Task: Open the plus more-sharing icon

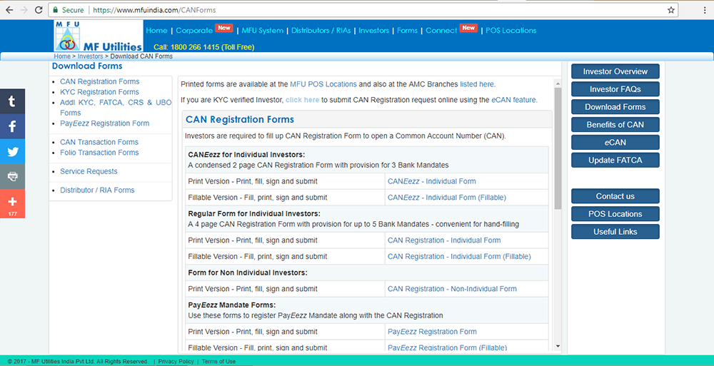Action: point(12,203)
